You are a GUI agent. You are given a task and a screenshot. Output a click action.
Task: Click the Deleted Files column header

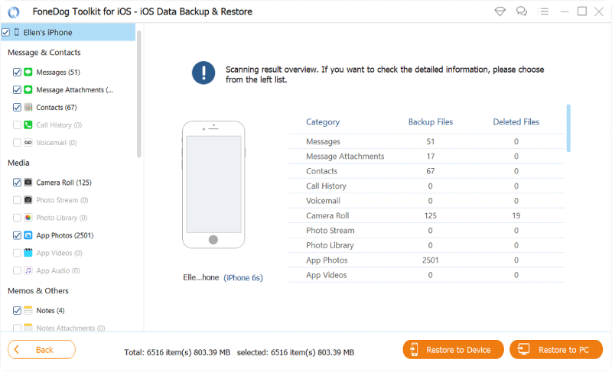(x=516, y=121)
